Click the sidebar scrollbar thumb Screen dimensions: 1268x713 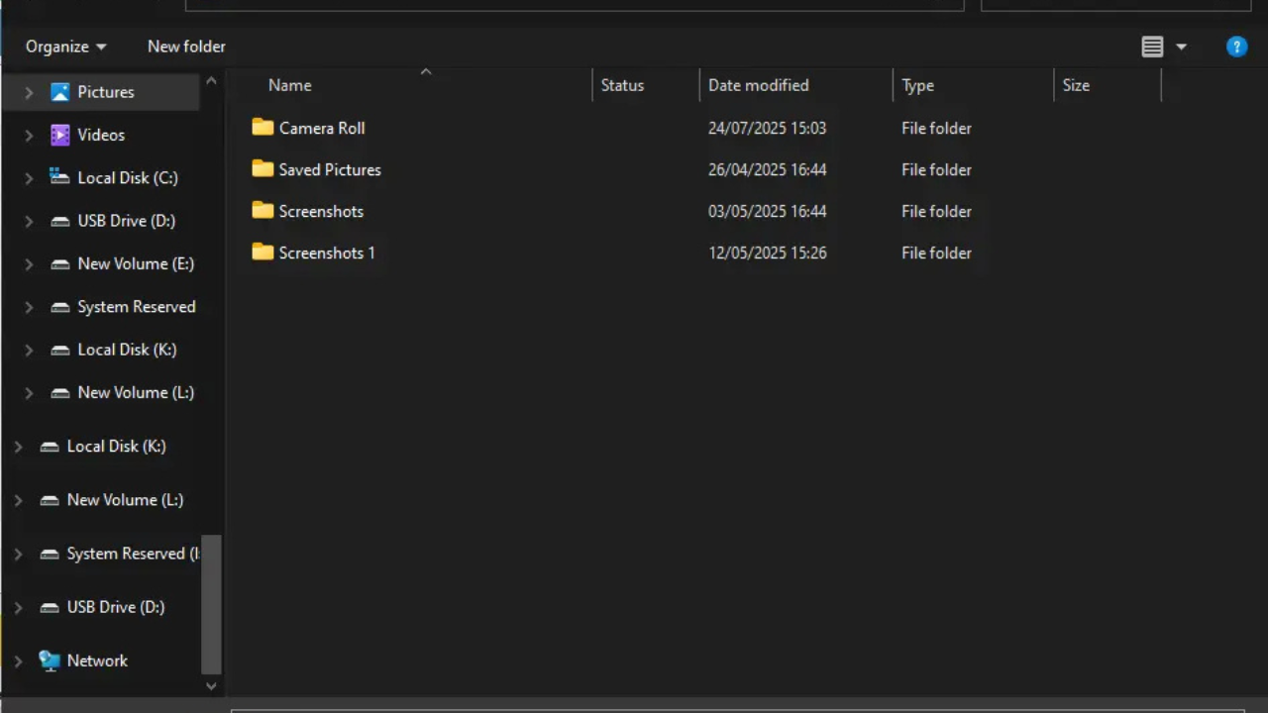211,594
